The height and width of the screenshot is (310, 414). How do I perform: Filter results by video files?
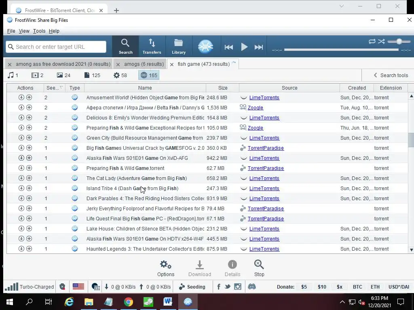point(37,75)
